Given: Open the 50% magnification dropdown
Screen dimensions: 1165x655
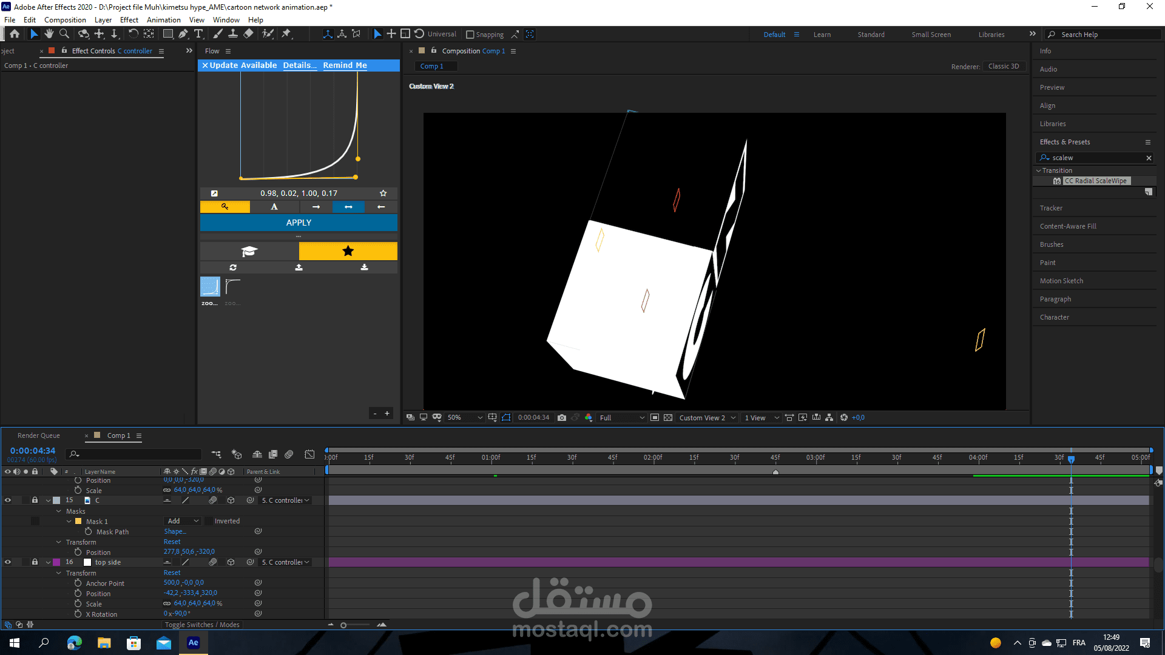Looking at the screenshot, I should tap(465, 417).
